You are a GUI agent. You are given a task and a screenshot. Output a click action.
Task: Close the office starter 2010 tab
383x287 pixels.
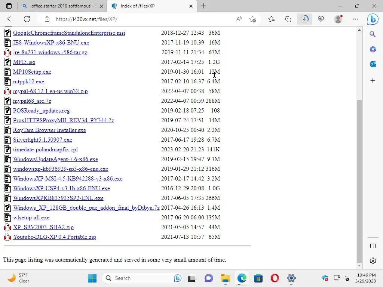[102, 6]
